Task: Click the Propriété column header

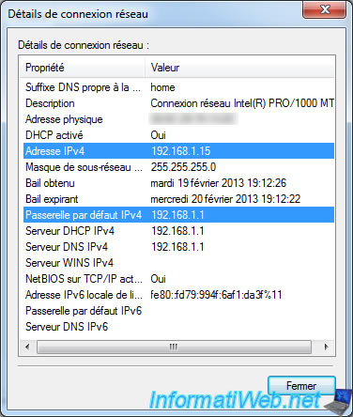Action: pos(83,68)
